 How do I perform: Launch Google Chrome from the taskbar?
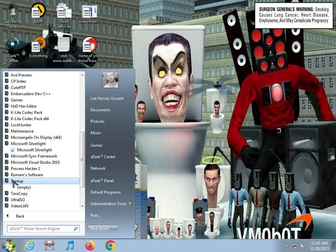point(110,245)
